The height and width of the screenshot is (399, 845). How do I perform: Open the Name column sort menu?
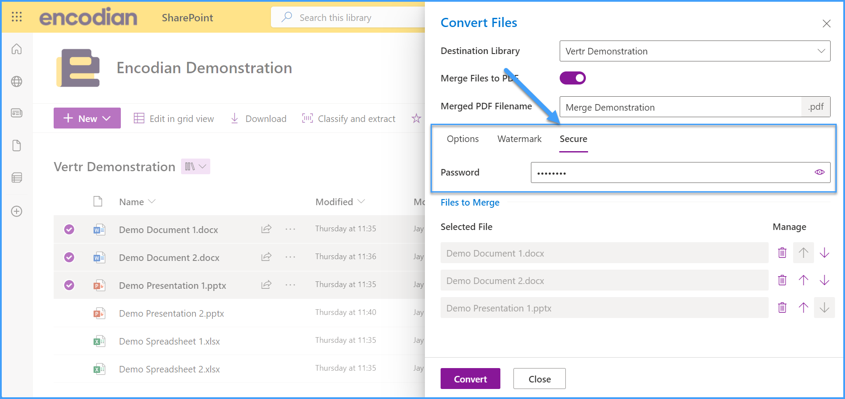click(x=137, y=202)
